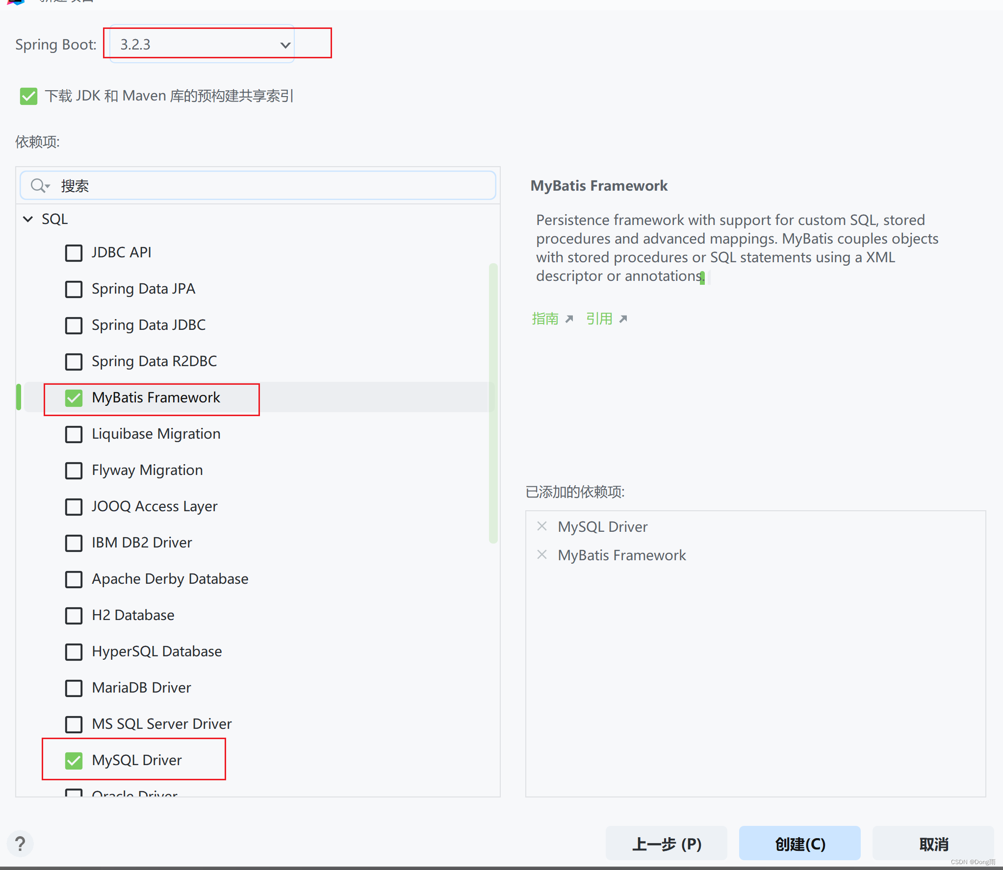Remove MySQL Driver using its X icon
Viewport: 1003px width, 870px height.
(x=542, y=526)
